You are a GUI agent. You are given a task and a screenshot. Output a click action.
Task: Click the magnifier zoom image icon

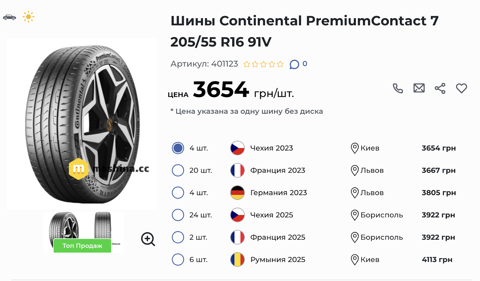tap(148, 239)
